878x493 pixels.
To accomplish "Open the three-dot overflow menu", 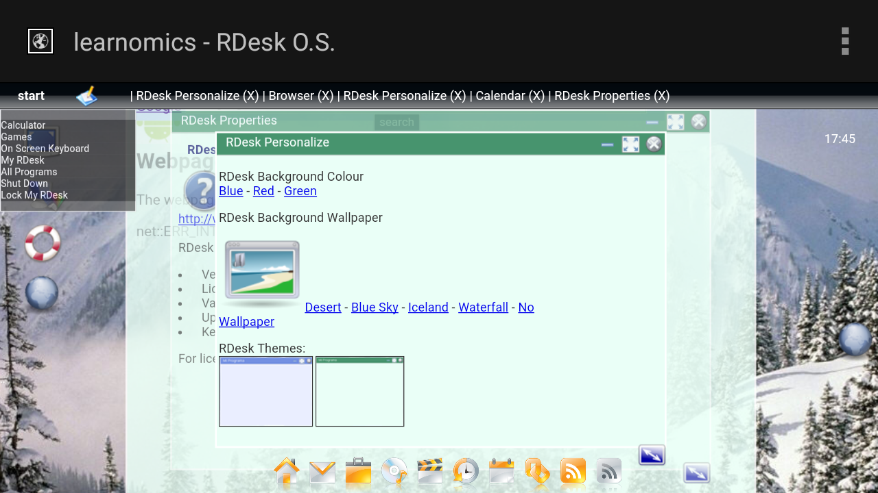I will 845,41.
